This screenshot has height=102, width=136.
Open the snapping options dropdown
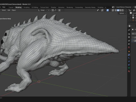[x=56, y=10]
